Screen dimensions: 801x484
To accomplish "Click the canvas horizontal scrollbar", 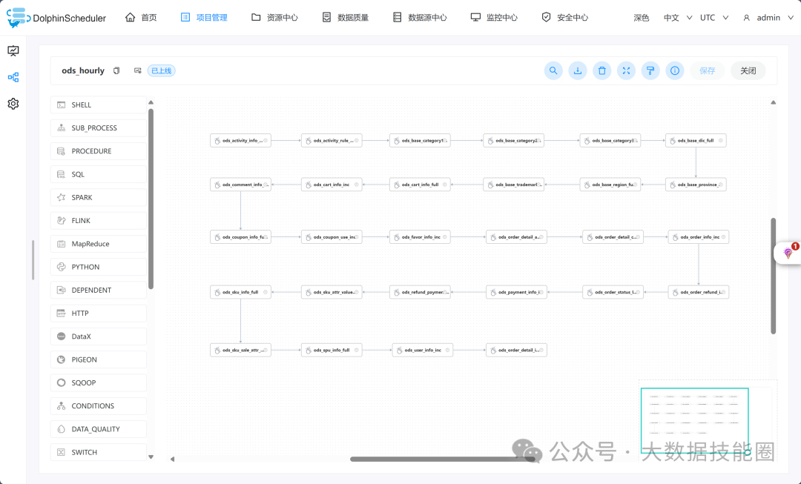I will pyautogui.click(x=442, y=459).
